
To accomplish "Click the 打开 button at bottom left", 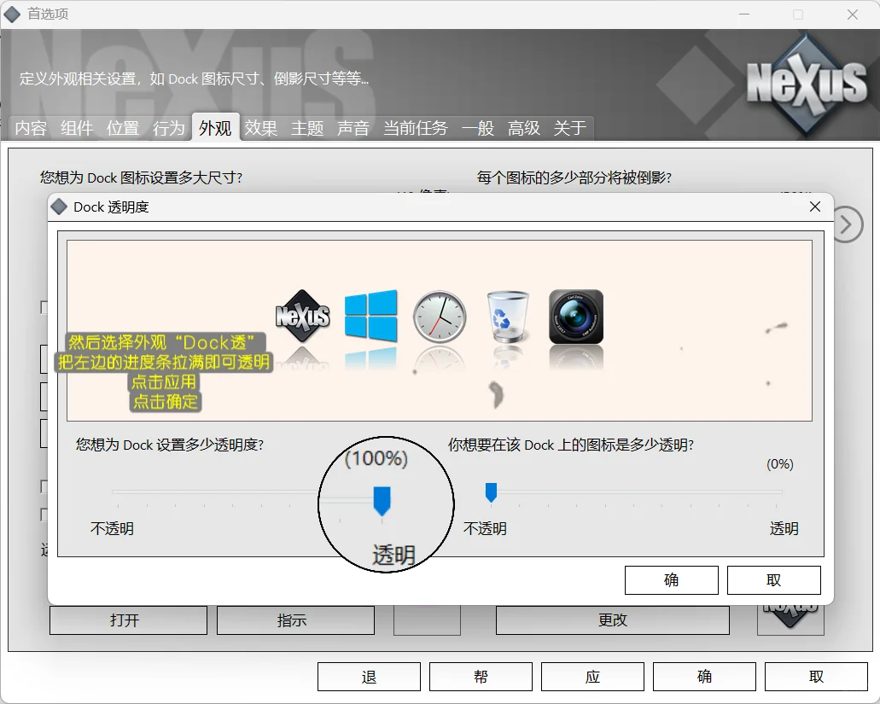I will click(127, 620).
